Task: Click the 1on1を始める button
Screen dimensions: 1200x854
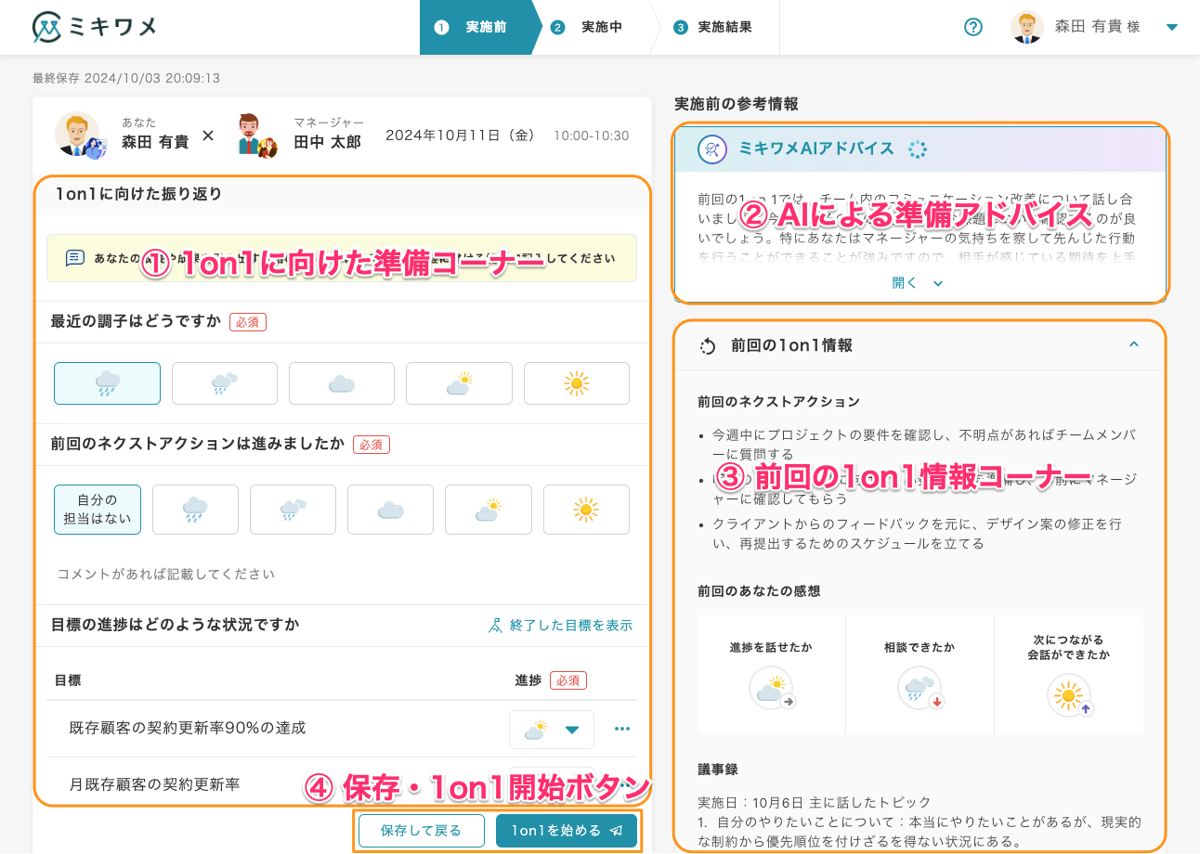Action: 566,831
